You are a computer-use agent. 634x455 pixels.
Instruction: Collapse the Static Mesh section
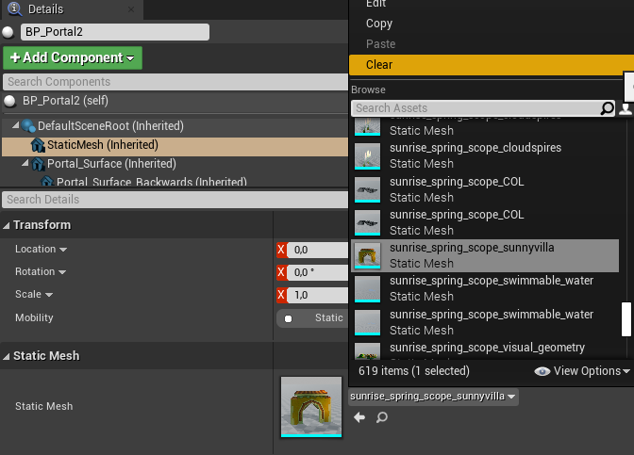tap(6, 356)
